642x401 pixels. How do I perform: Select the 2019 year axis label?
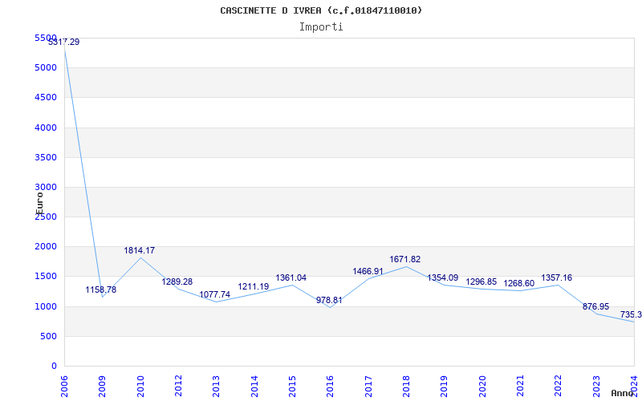(x=445, y=387)
